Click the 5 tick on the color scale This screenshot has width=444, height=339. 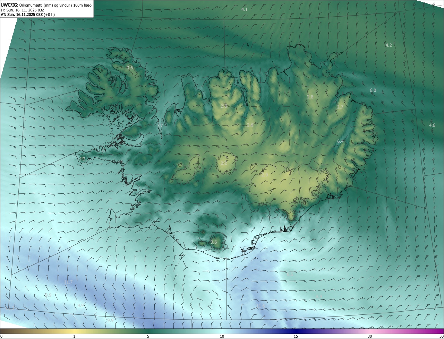(x=148, y=336)
